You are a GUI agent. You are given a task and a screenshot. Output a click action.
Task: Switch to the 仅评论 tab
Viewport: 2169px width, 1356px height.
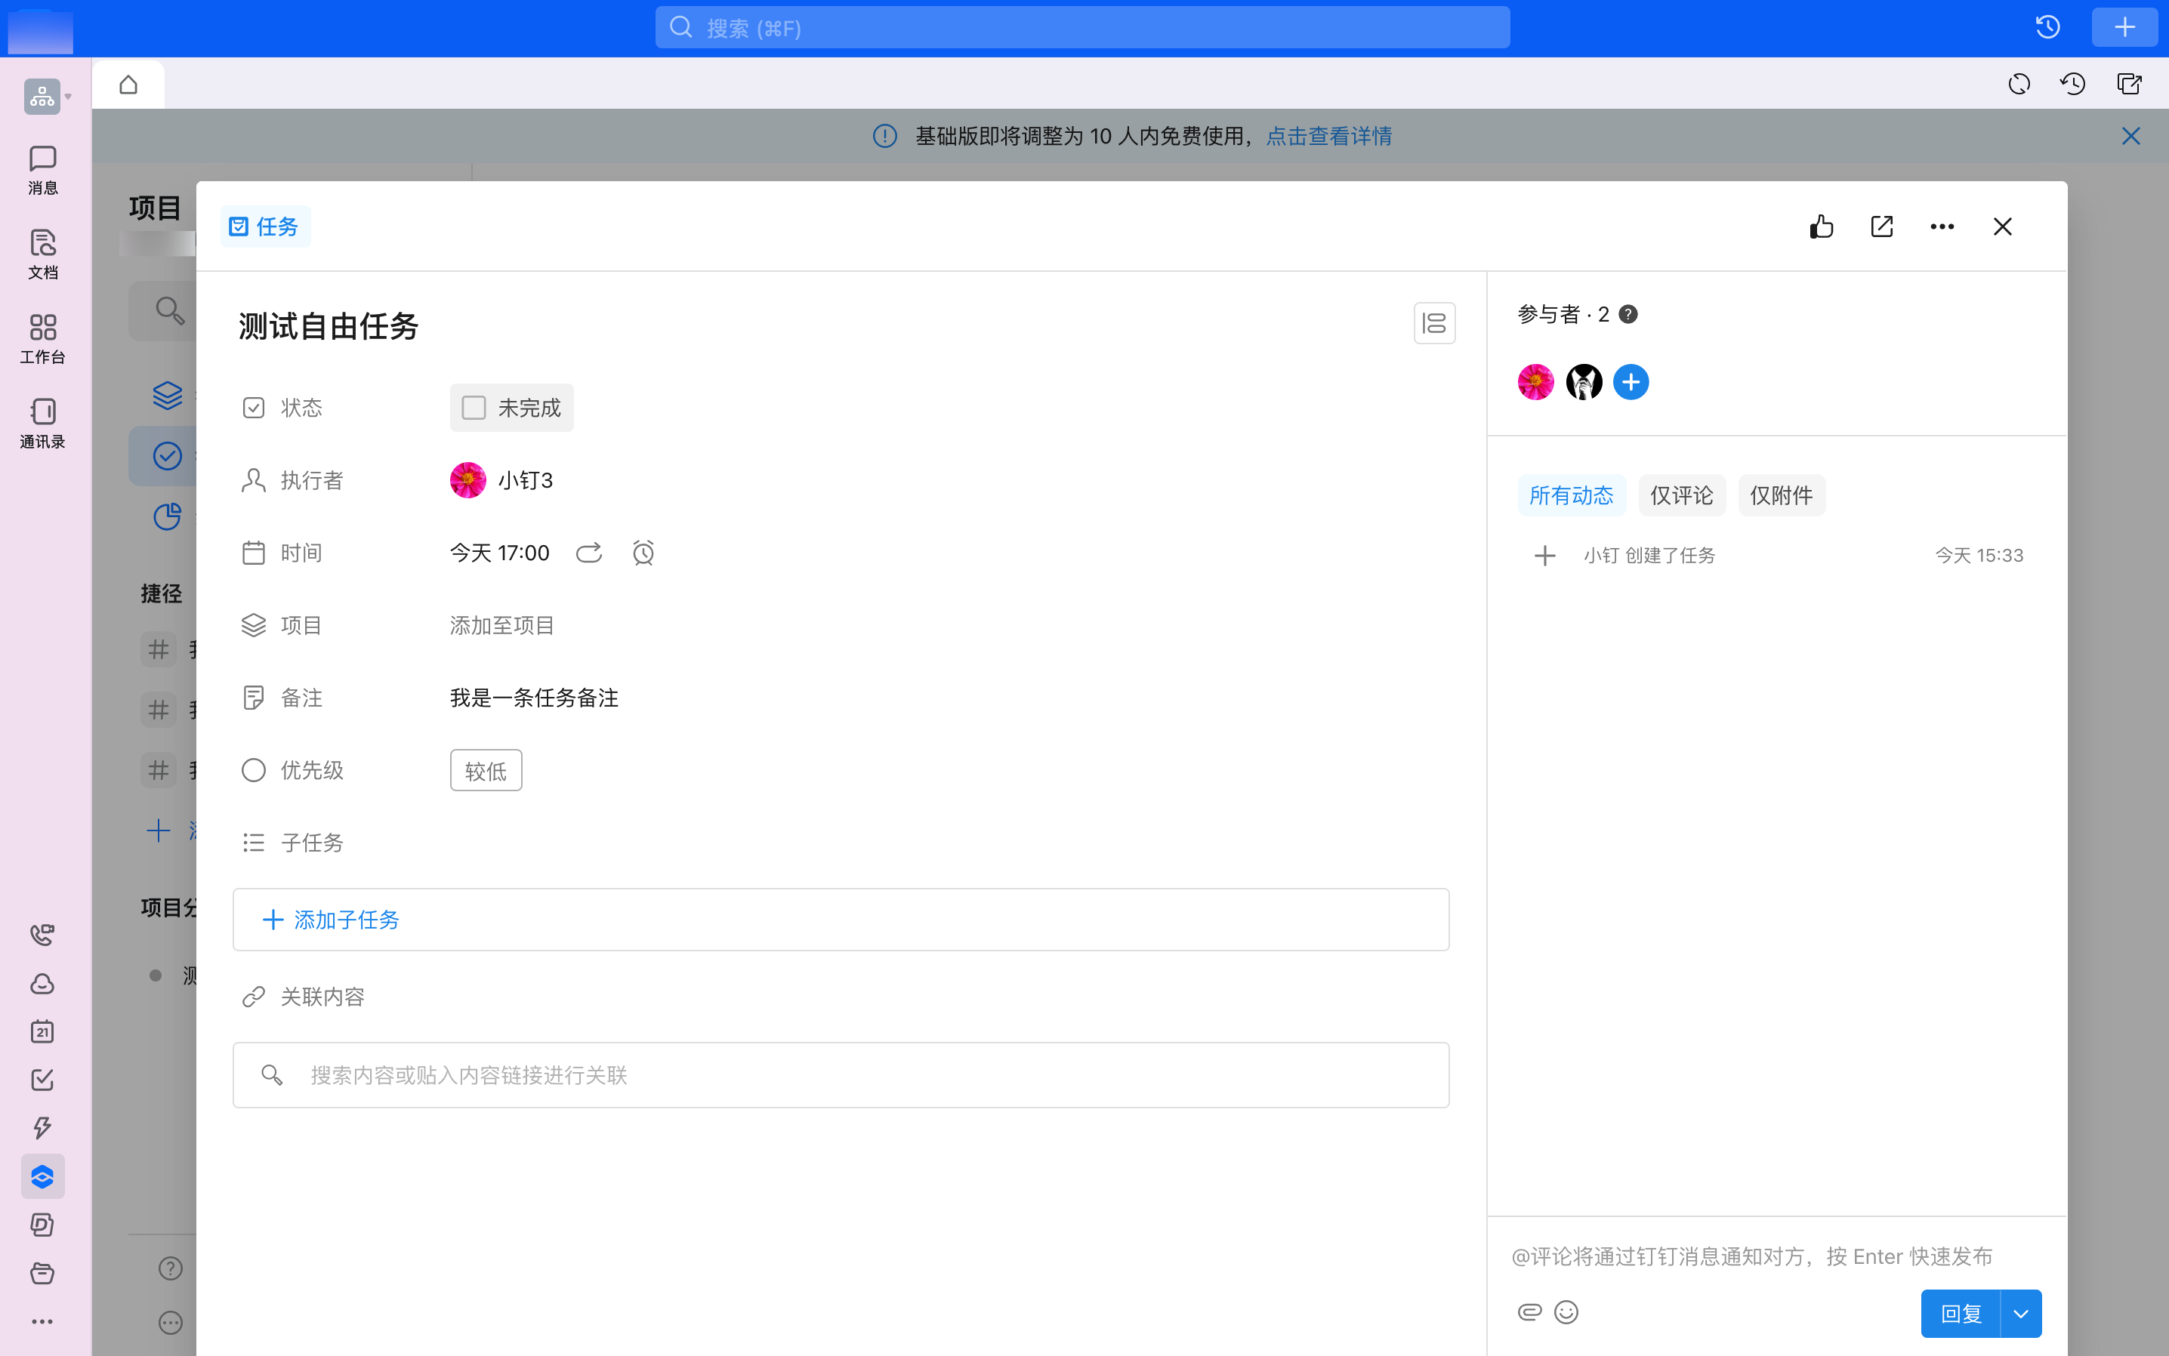coord(1681,495)
